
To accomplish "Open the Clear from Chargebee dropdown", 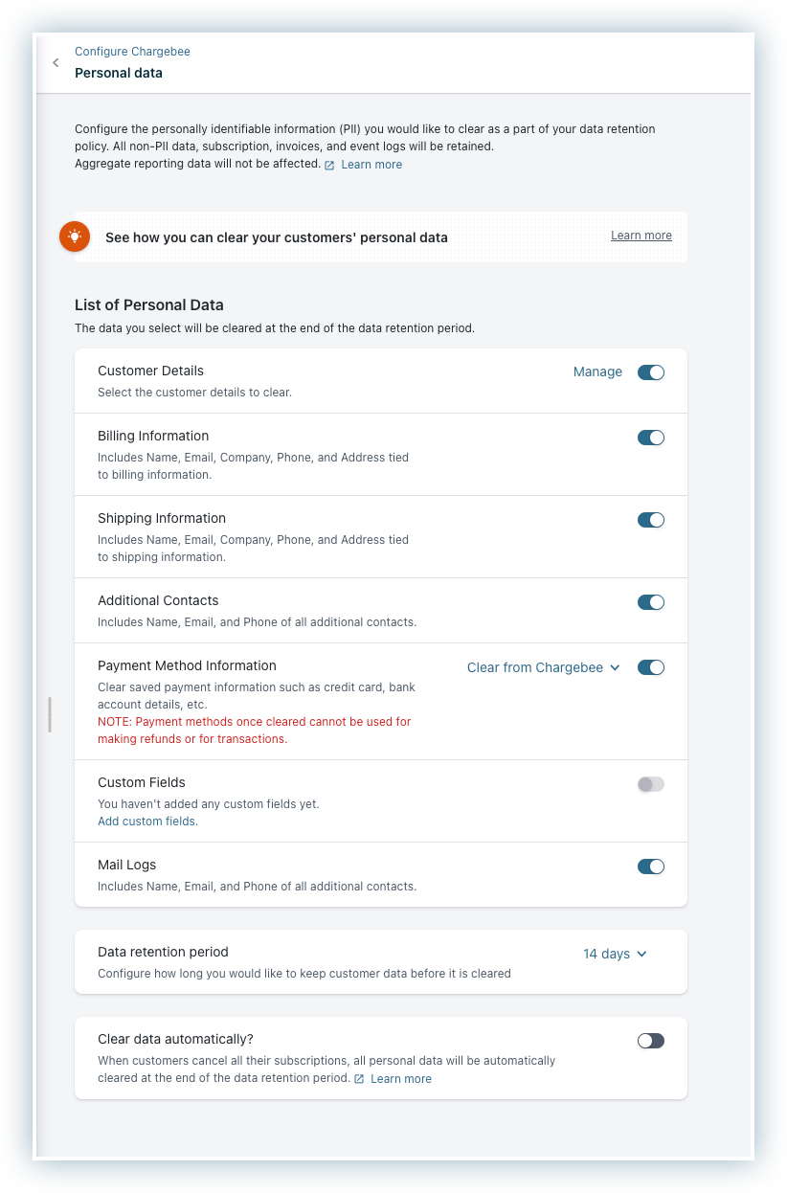I will 543,667.
